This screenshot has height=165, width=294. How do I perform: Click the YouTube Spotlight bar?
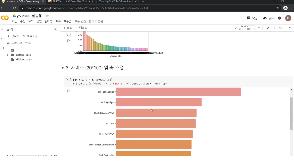[x=178, y=92]
